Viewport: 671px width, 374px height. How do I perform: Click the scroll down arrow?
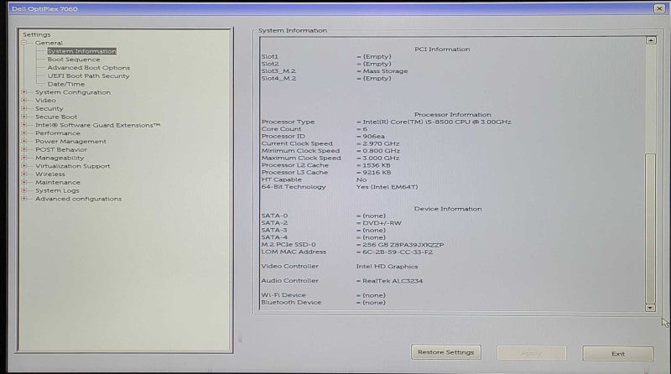(651, 308)
